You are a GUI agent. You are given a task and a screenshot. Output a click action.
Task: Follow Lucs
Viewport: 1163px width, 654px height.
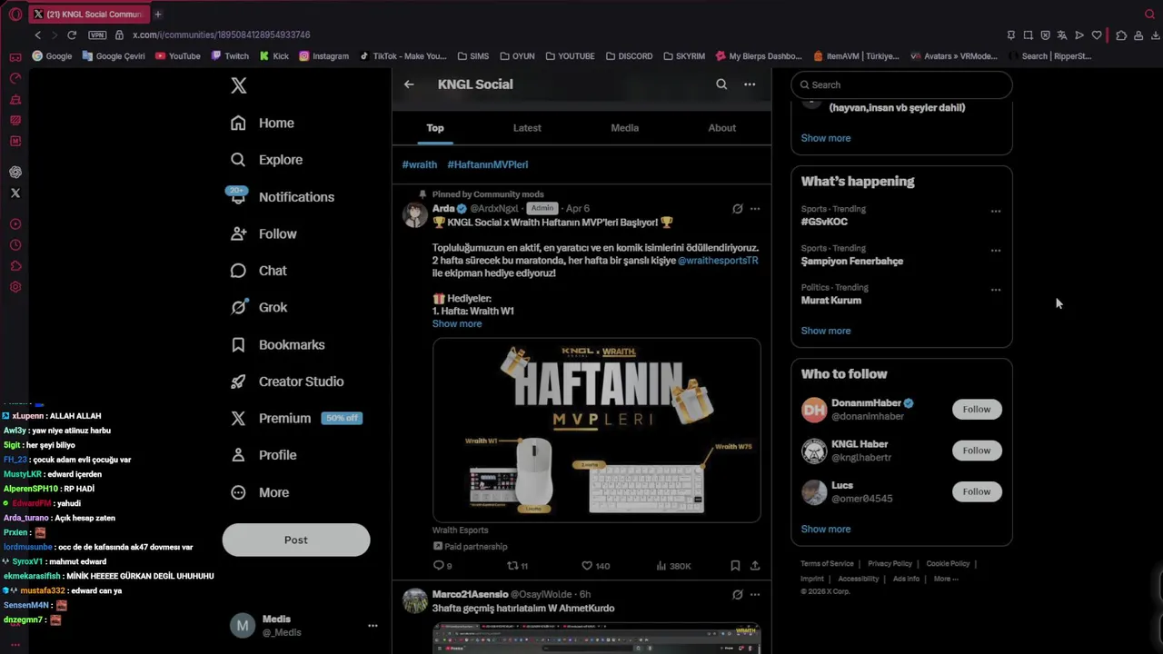point(977,491)
